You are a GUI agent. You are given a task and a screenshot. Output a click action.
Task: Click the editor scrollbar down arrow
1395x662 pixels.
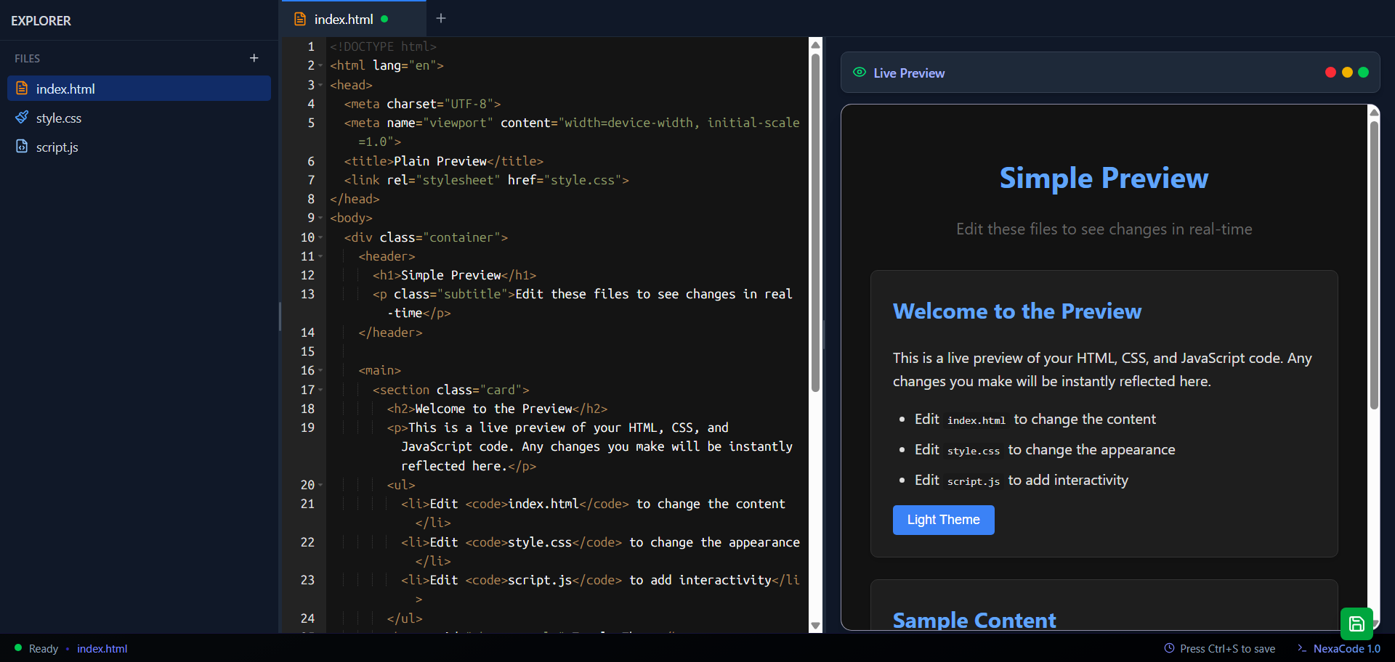[x=815, y=625]
